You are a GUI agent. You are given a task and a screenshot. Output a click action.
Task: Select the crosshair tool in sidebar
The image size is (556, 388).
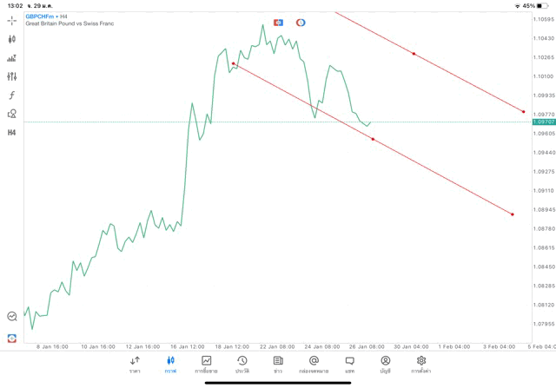[x=11, y=19]
